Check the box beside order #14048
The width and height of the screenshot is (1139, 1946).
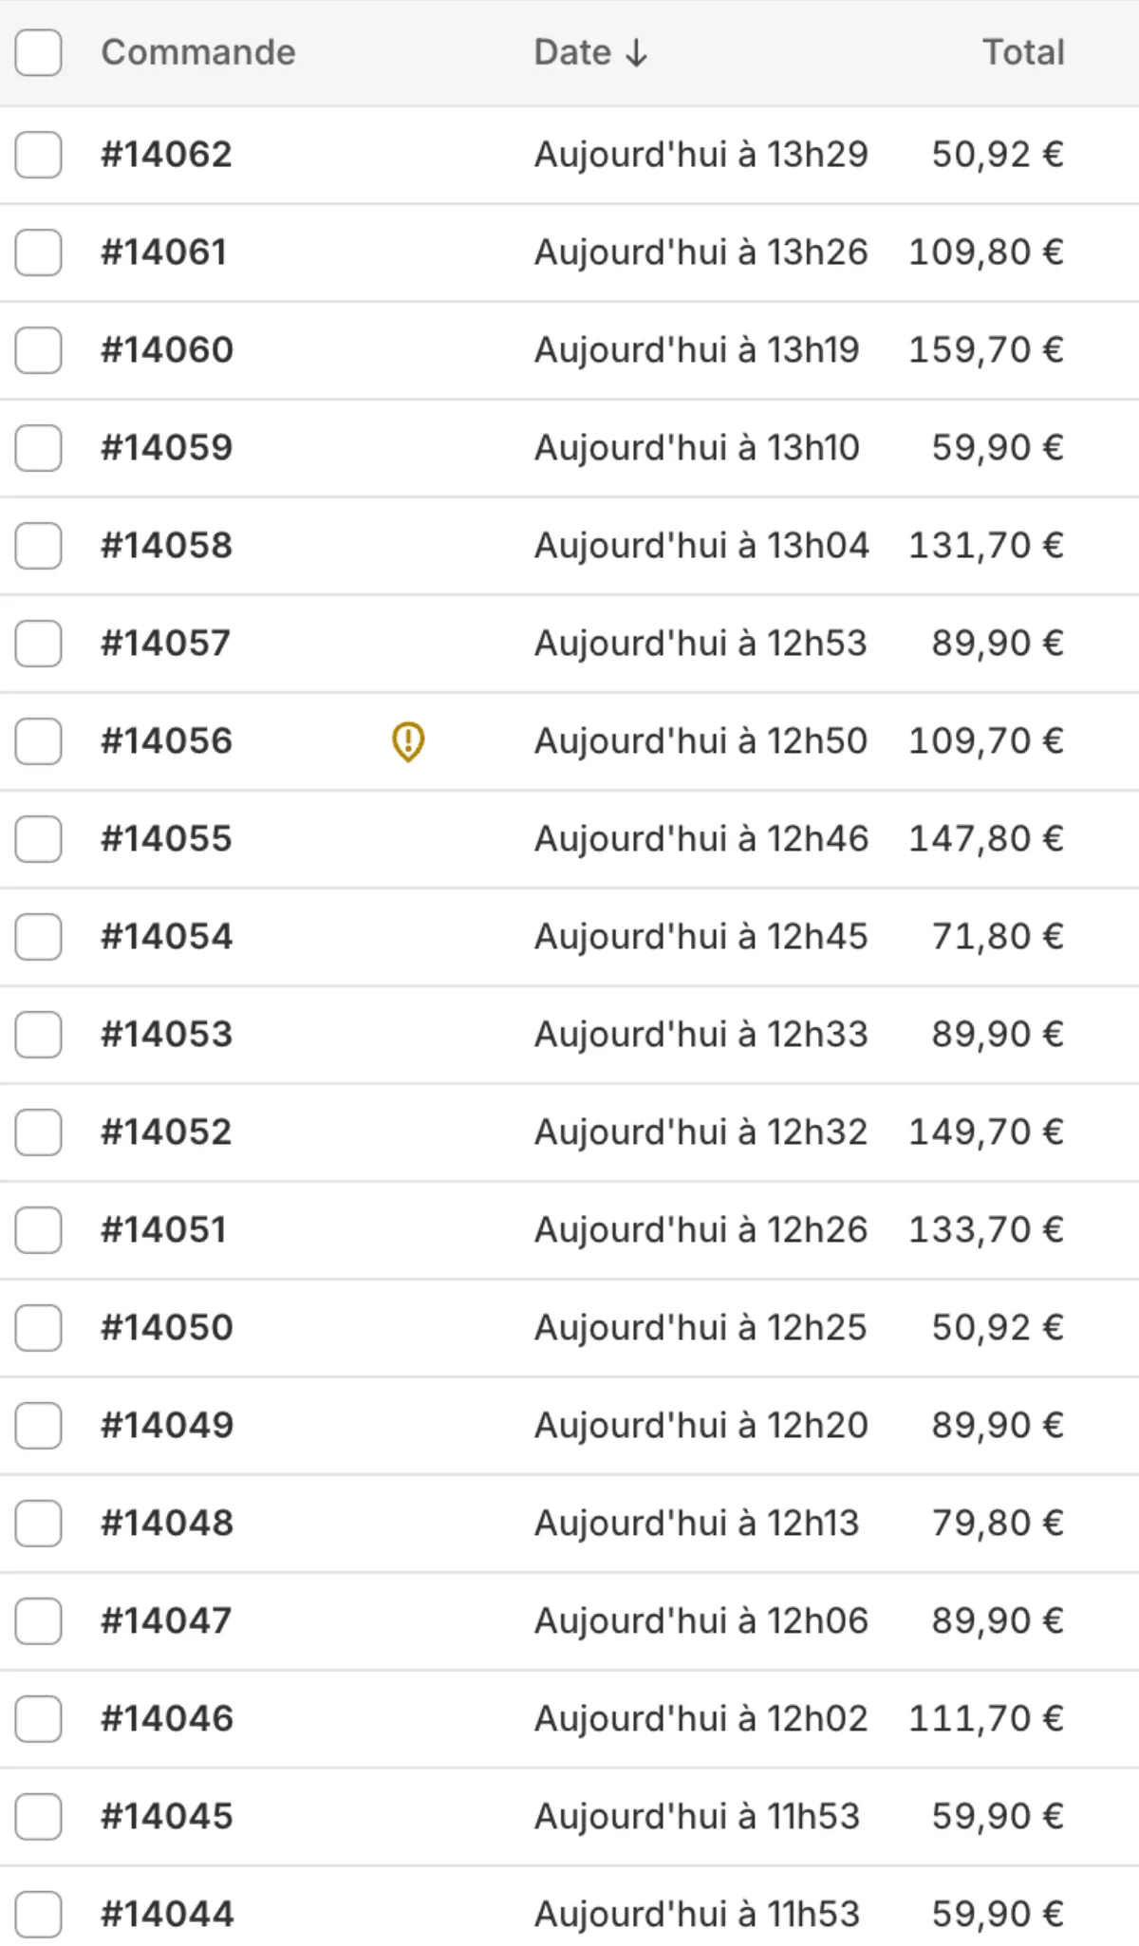[x=39, y=1524]
